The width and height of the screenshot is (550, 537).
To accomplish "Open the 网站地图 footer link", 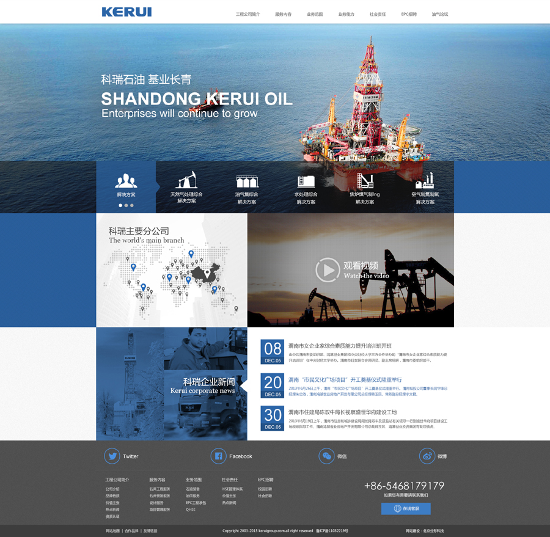I will click(x=112, y=531).
